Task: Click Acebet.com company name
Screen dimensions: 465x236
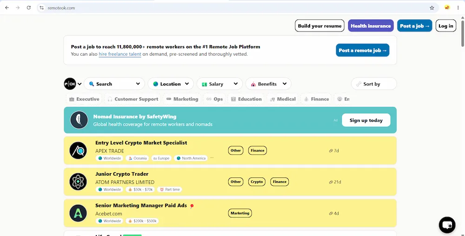Action: coord(108,214)
